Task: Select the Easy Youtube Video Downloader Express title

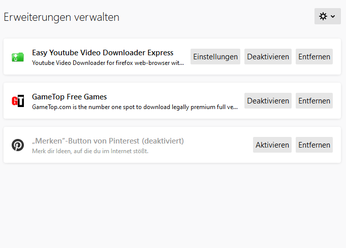Action: pos(103,53)
